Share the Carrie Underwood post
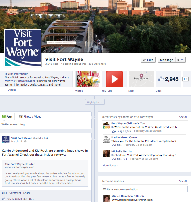Viewport: 191px width, 202px height. click(27, 193)
